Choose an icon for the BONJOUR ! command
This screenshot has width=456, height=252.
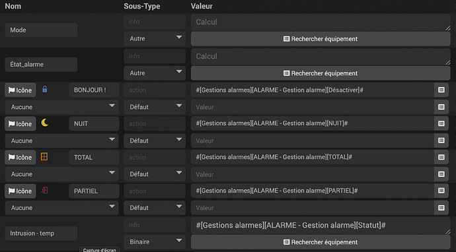[20, 90]
